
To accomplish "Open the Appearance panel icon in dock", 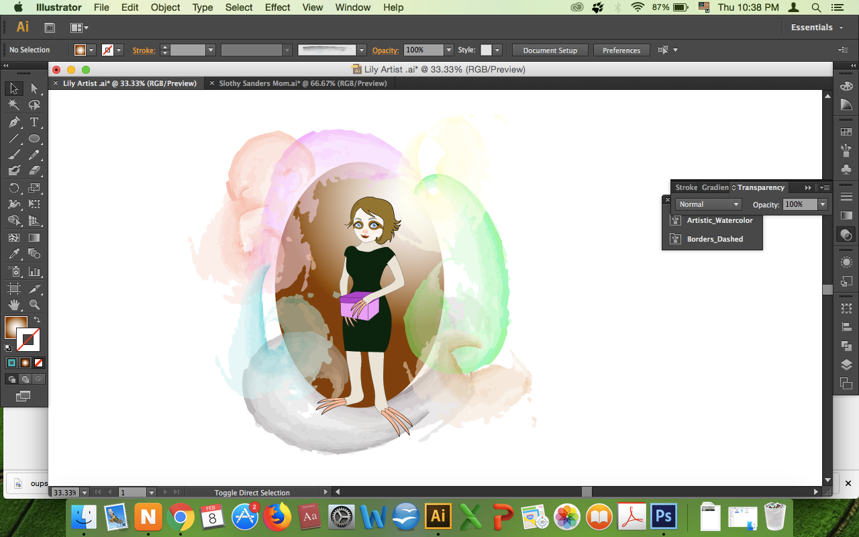I will coord(846,262).
